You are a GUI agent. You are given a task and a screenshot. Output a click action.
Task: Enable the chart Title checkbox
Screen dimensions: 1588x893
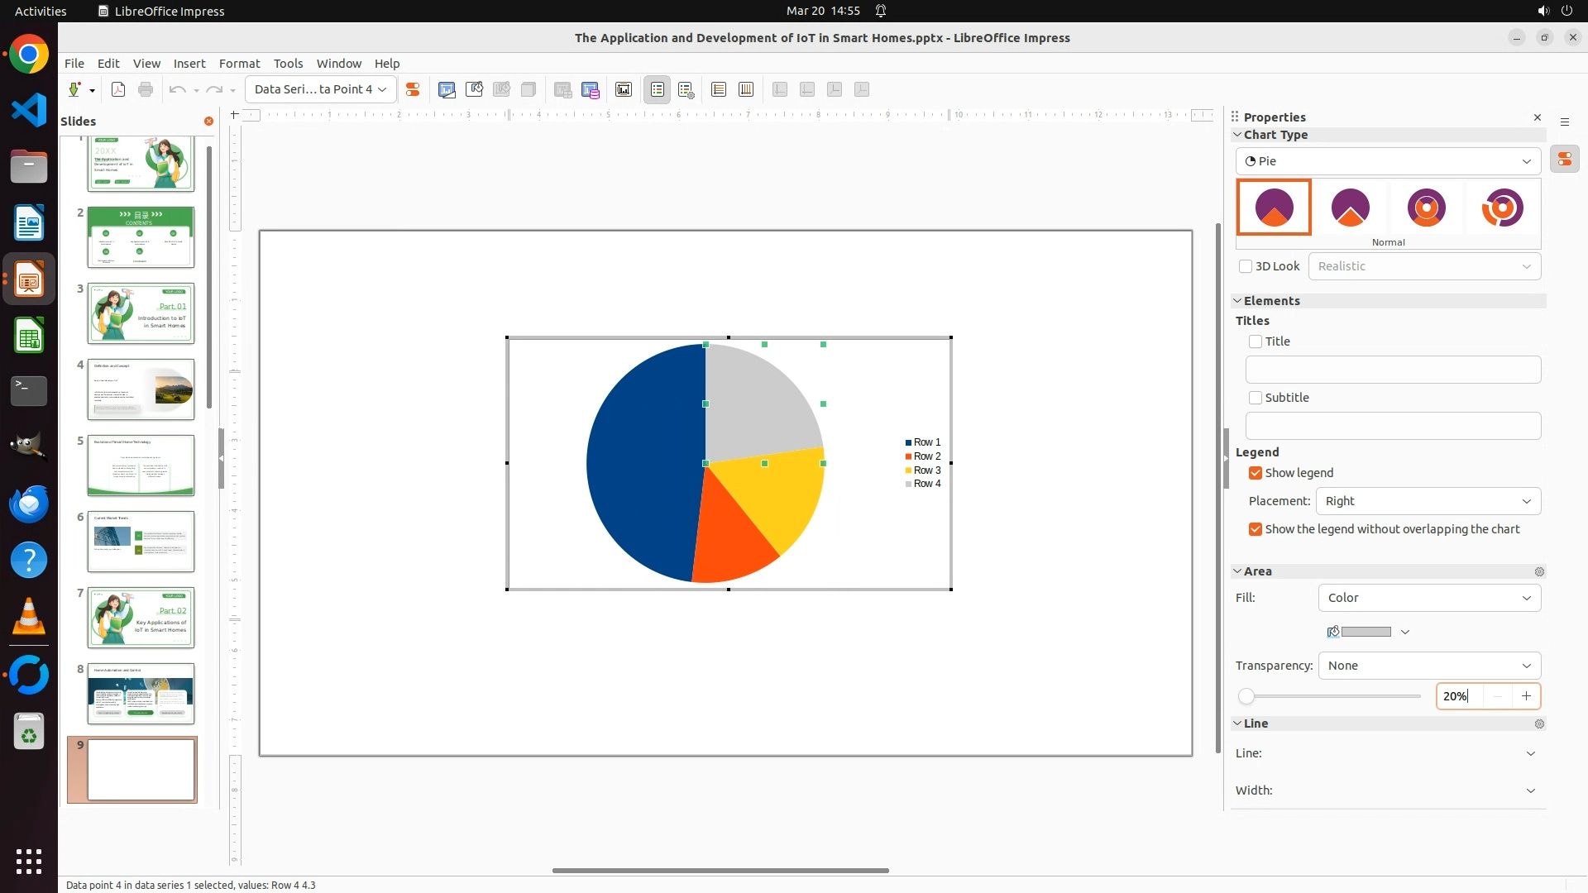[1256, 341]
